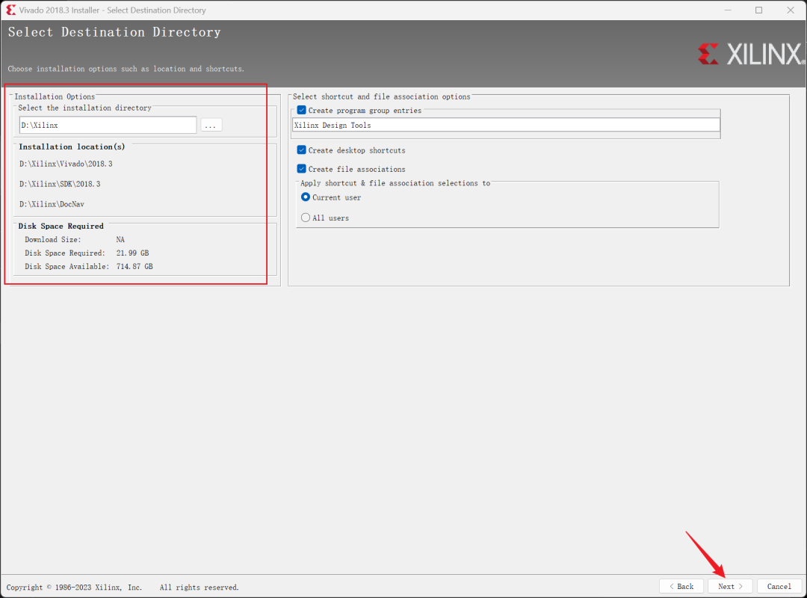
Task: Click the Xilinx logo in the header
Action: [751, 54]
